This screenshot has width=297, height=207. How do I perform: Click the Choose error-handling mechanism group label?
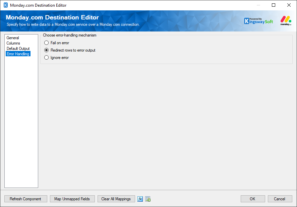[x=70, y=35]
